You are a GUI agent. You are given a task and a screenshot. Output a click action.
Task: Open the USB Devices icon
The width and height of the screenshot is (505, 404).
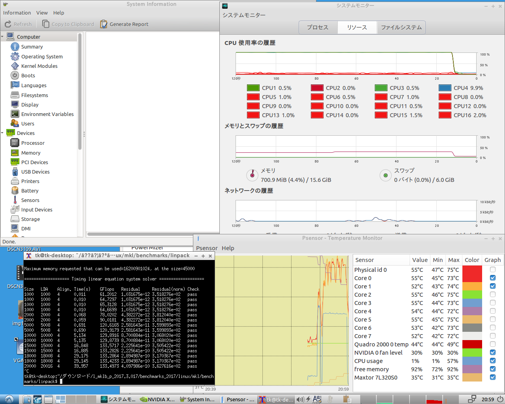coord(15,172)
